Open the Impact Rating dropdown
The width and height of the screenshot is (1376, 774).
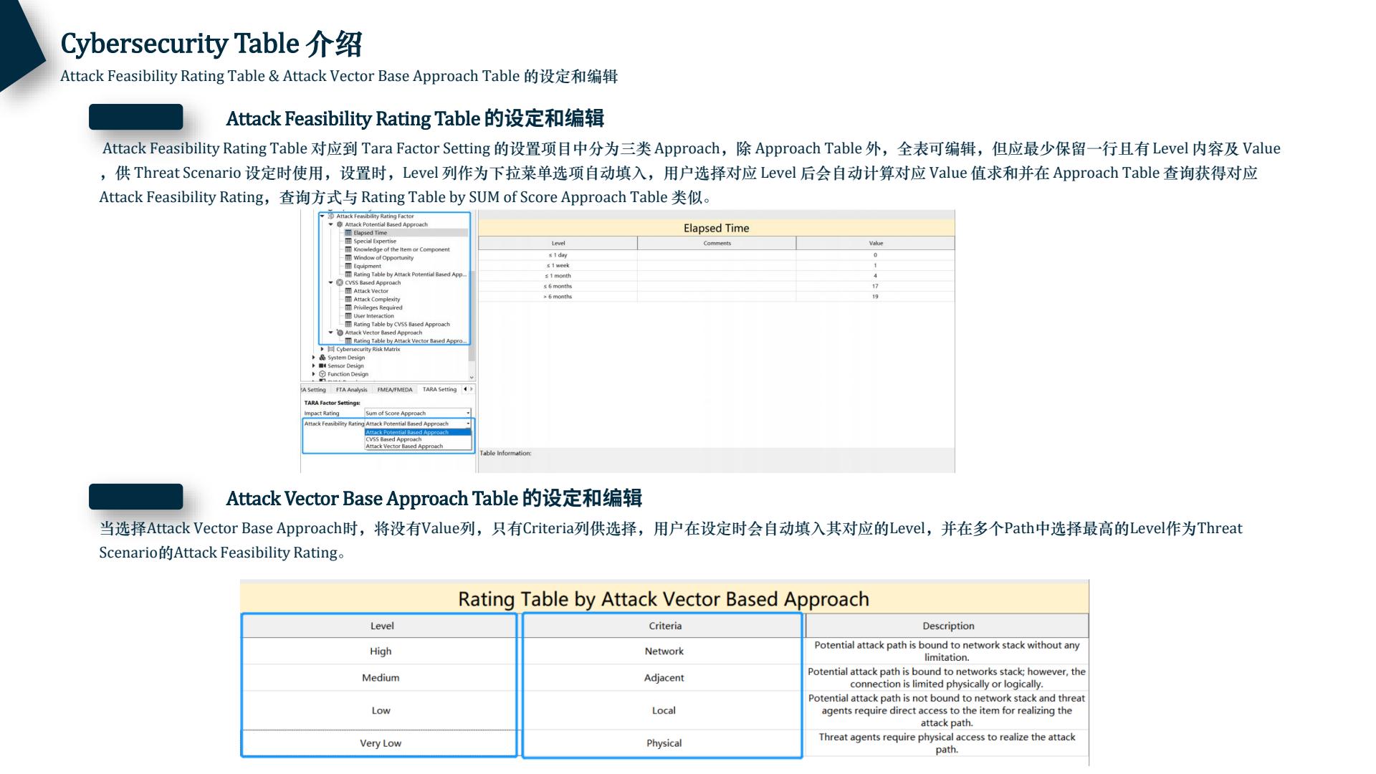click(467, 412)
